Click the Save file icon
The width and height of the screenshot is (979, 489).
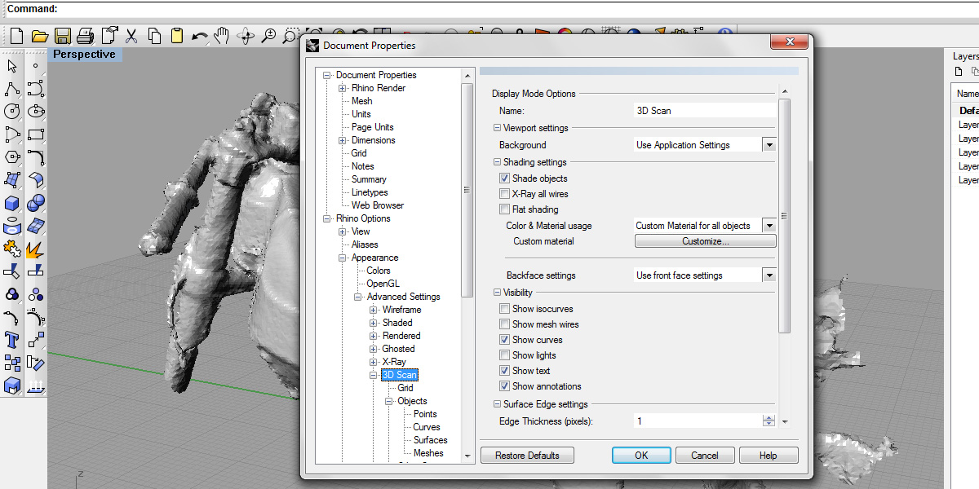point(62,36)
